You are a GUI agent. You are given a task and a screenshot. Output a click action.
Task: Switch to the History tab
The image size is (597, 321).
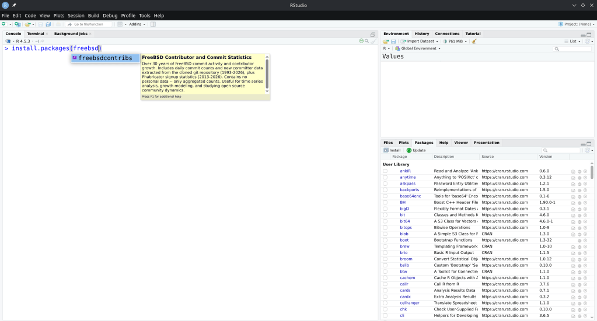421,34
